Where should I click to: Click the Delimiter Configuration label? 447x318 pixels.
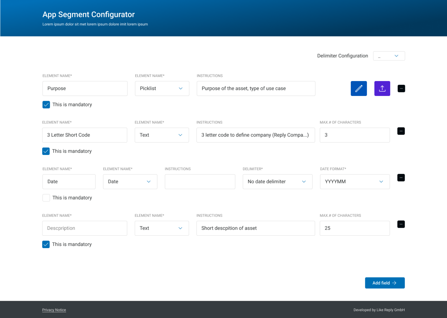point(342,56)
